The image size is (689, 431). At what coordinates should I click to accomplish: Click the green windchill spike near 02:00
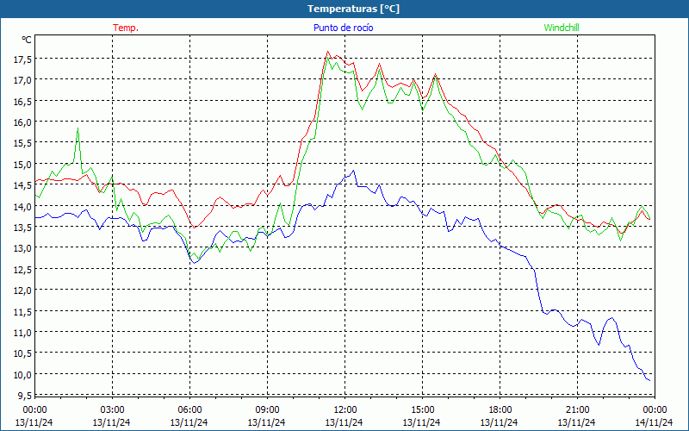click(78, 129)
